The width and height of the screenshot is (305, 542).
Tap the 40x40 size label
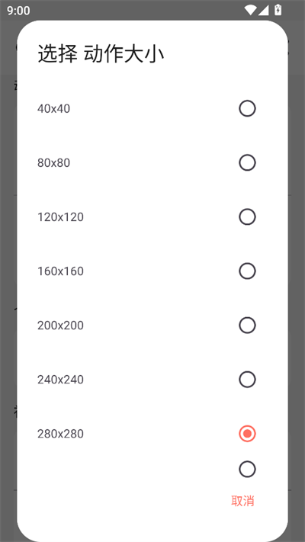53,109
